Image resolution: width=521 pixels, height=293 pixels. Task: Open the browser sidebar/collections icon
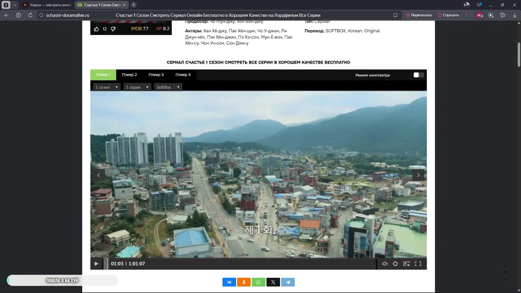503,15
